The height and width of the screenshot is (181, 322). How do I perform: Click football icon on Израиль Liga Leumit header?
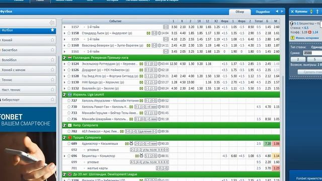[65, 95]
